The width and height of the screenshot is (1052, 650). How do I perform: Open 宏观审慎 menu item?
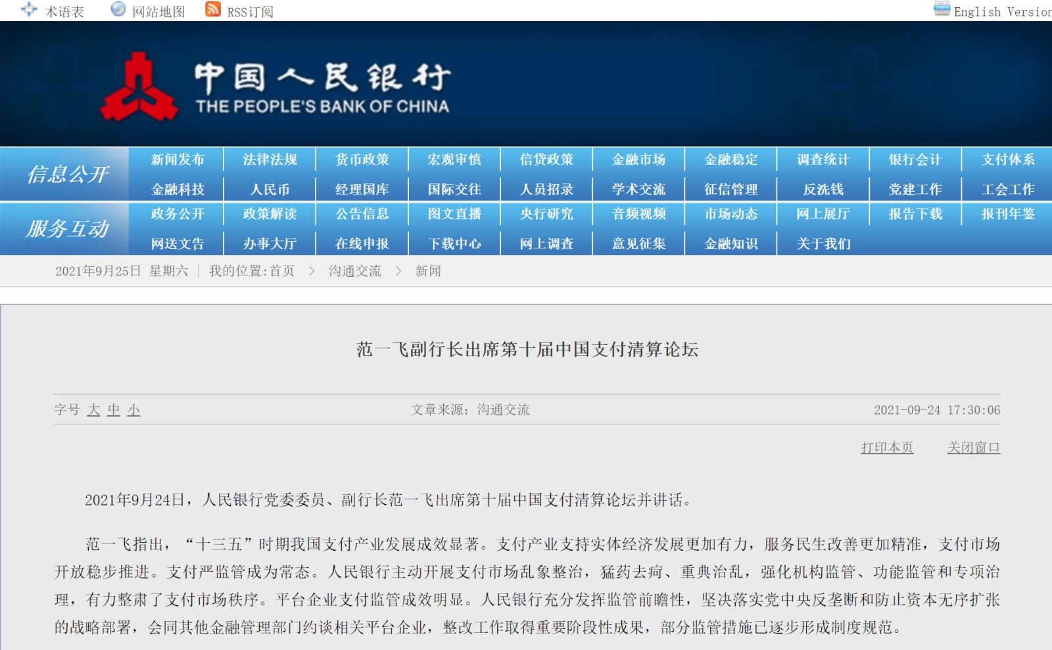454,160
